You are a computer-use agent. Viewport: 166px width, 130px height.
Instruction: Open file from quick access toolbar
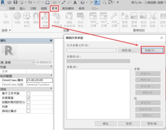click(x=9, y=2)
